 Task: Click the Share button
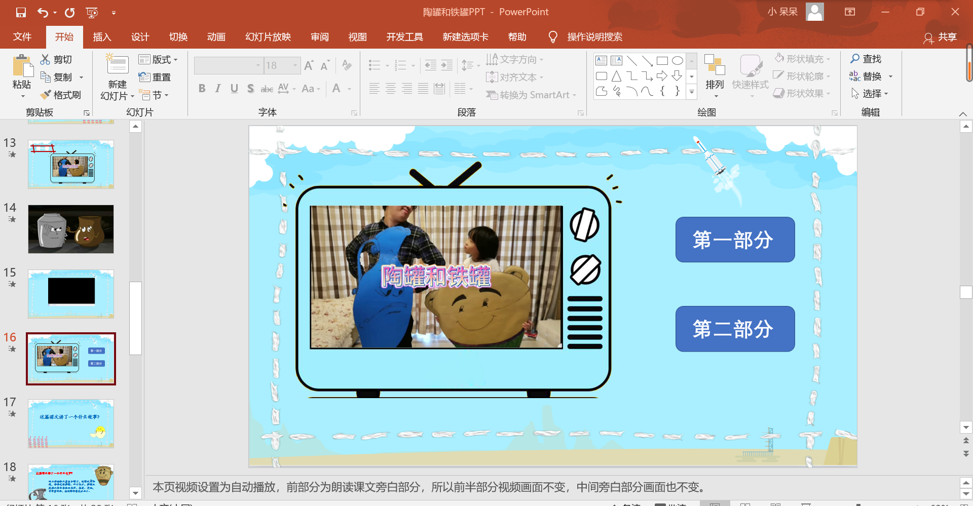tap(940, 37)
